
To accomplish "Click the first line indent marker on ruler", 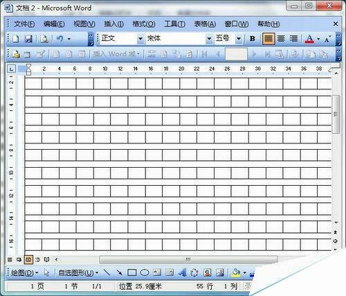I will 28,67.
